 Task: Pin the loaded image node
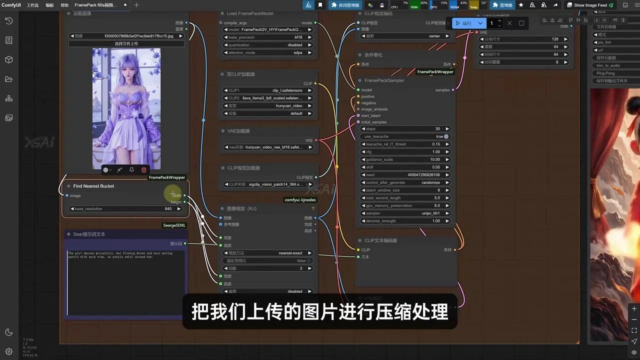pyautogui.click(x=131, y=170)
